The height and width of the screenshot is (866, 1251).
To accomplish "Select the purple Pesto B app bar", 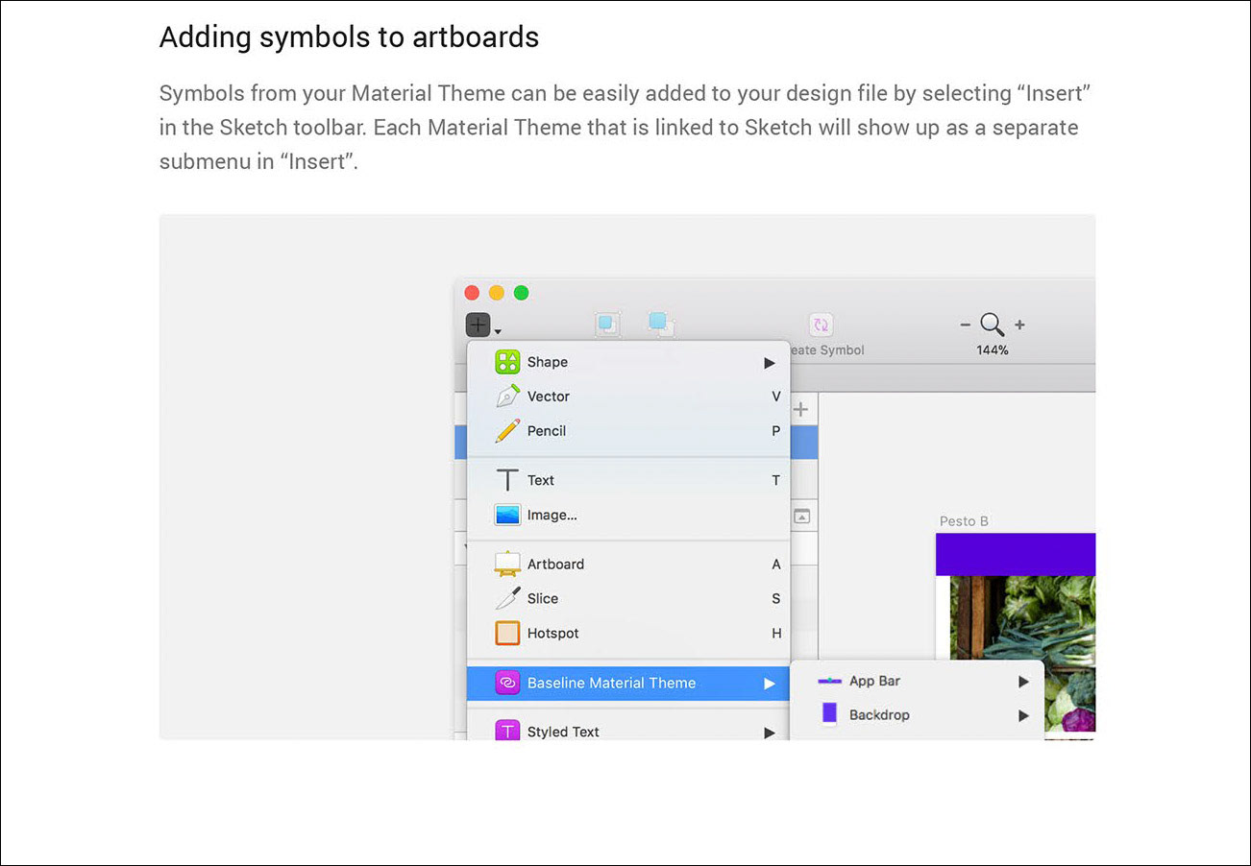I will coord(1016,554).
